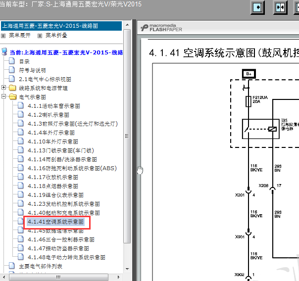Open 4.1.19组合仪表示意图
This screenshot has height=281, width=299.
click(x=55, y=195)
